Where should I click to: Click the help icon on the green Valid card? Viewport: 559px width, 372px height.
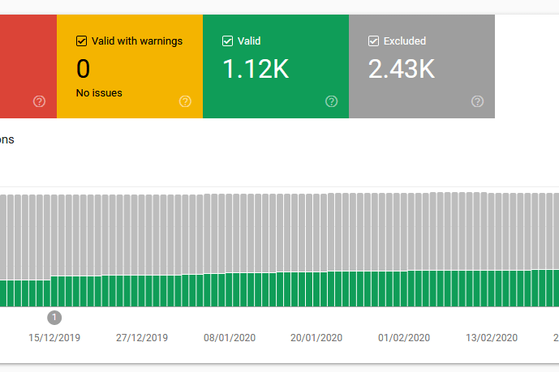(331, 101)
